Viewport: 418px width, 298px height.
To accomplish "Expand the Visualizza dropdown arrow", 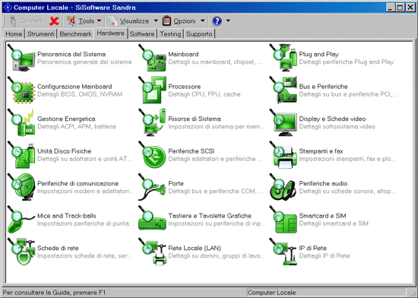I will (156, 21).
